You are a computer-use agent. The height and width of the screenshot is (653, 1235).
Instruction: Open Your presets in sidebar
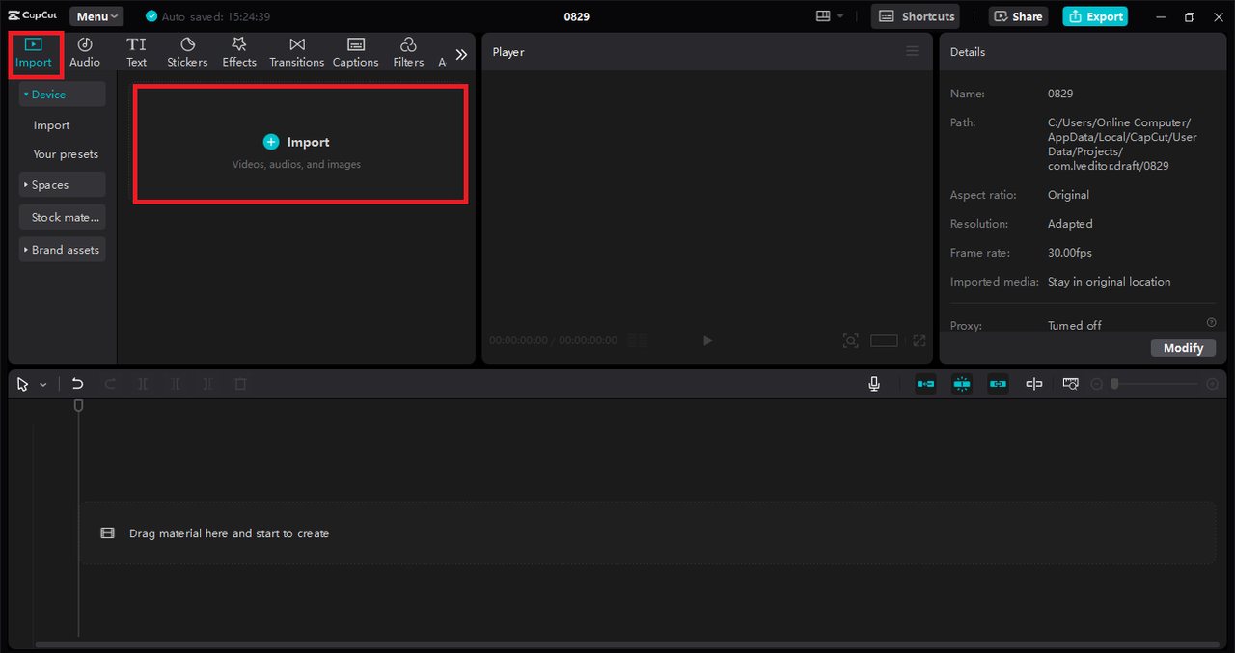pyautogui.click(x=66, y=154)
